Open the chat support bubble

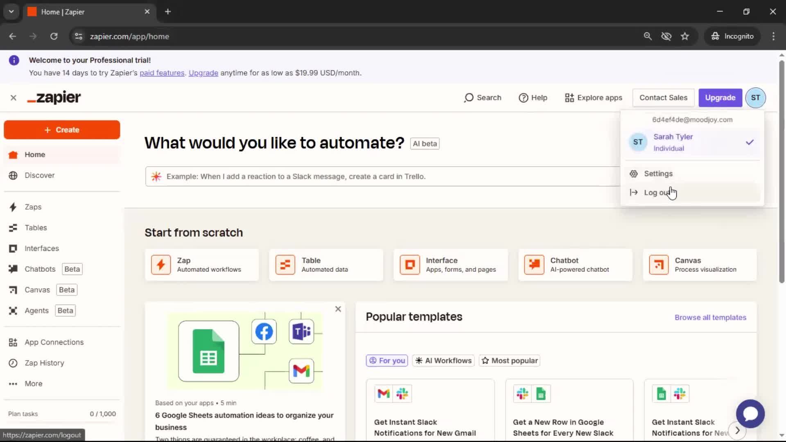click(x=750, y=414)
